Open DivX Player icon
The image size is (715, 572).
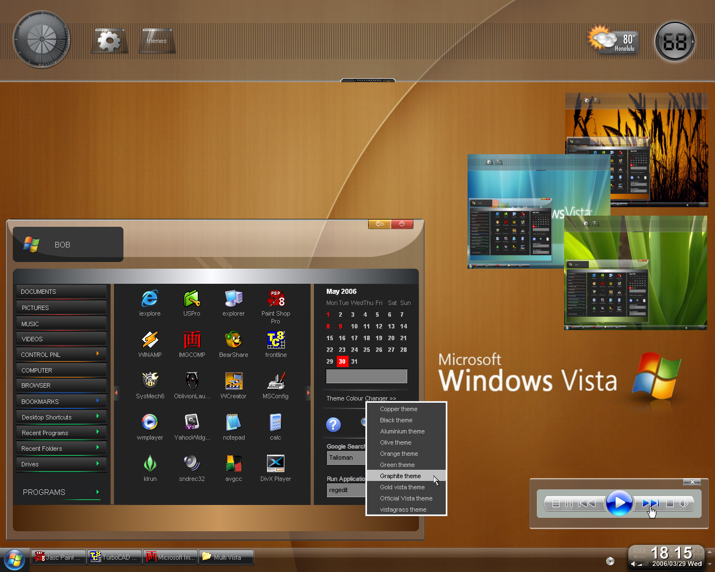coord(276,464)
